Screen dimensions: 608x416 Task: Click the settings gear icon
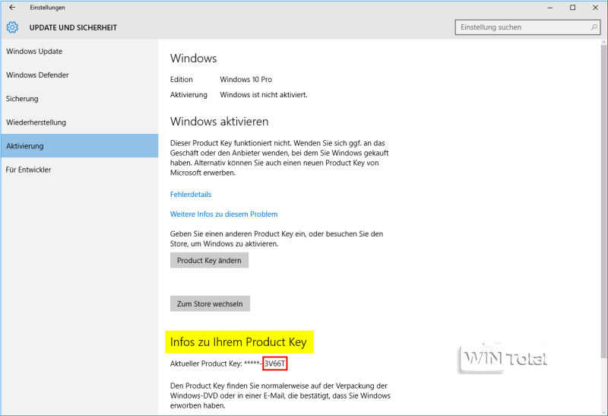pyautogui.click(x=12, y=27)
